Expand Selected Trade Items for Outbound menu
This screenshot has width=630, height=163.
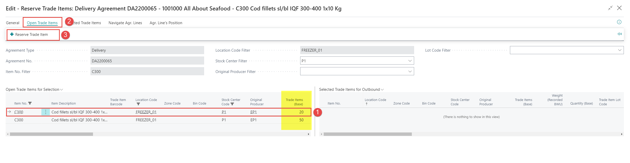click(x=382, y=90)
